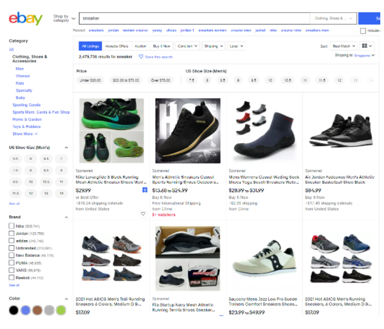Collapse the US Shoe Size filter section
This screenshot has width=384, height=329.
click(66, 148)
